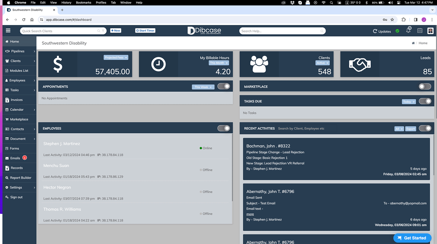This screenshot has width=437, height=244.
Task: Toggle the Appointments panel switch
Action: [x=224, y=86]
